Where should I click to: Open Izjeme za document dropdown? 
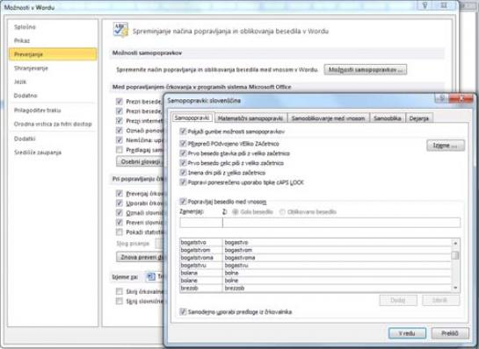pos(155,276)
